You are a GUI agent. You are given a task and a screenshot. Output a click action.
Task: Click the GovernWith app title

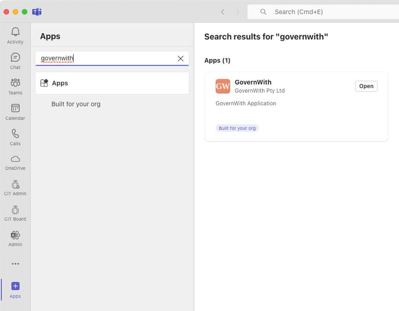pyautogui.click(x=253, y=82)
